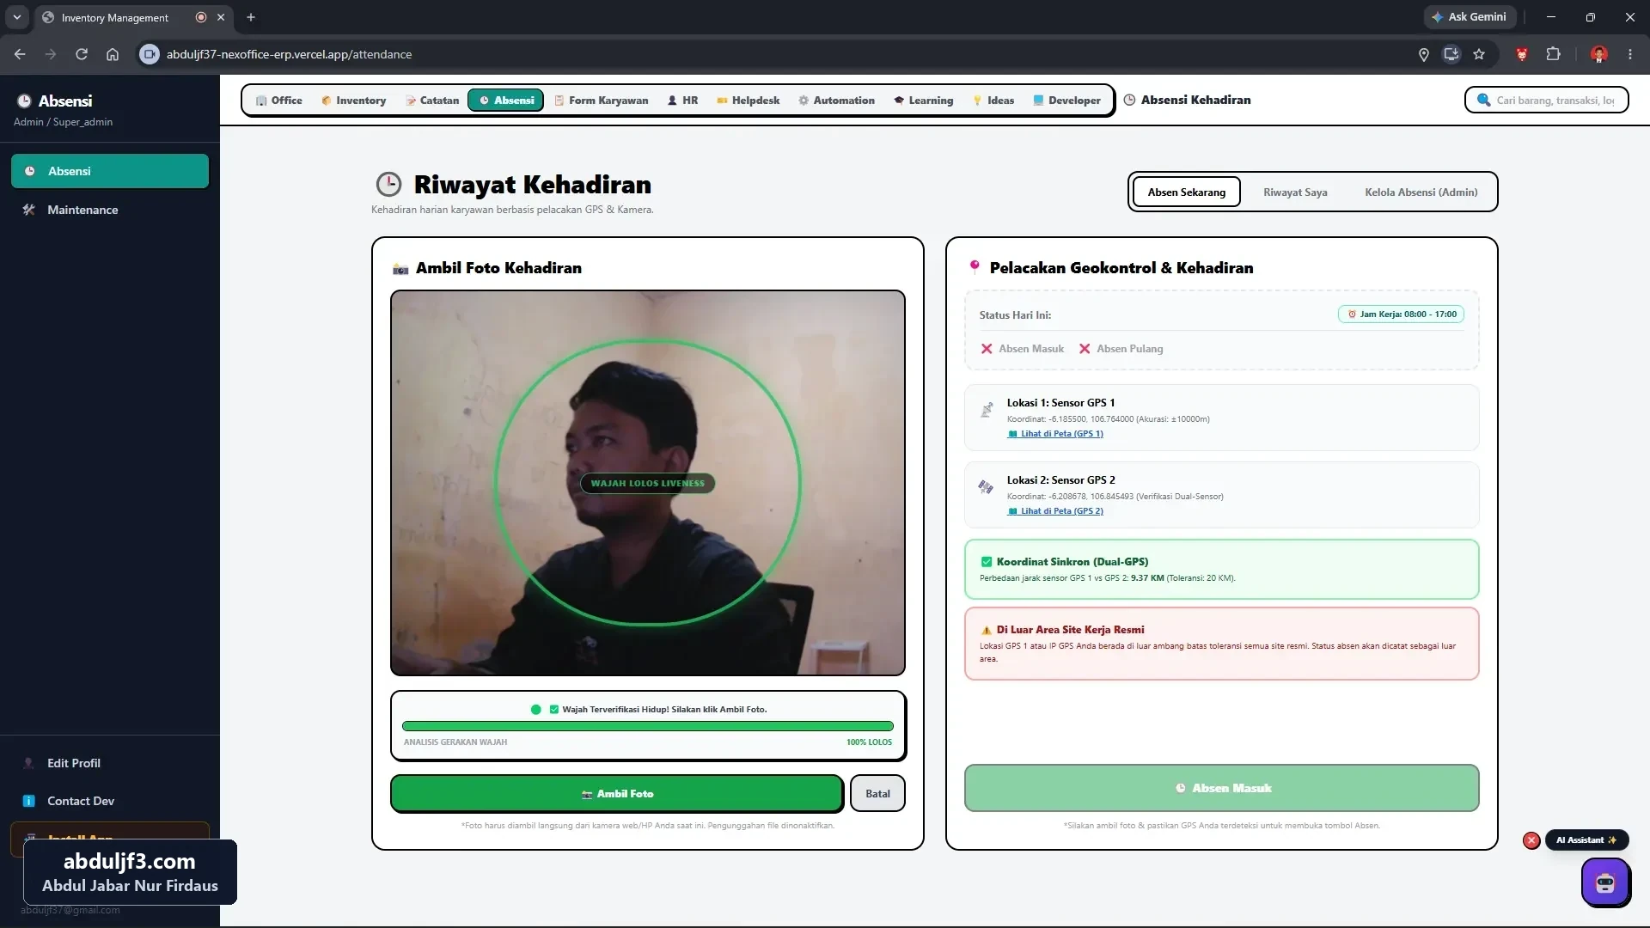Click the Jam Kerja 08:00 - 17:00 badge

point(1401,314)
